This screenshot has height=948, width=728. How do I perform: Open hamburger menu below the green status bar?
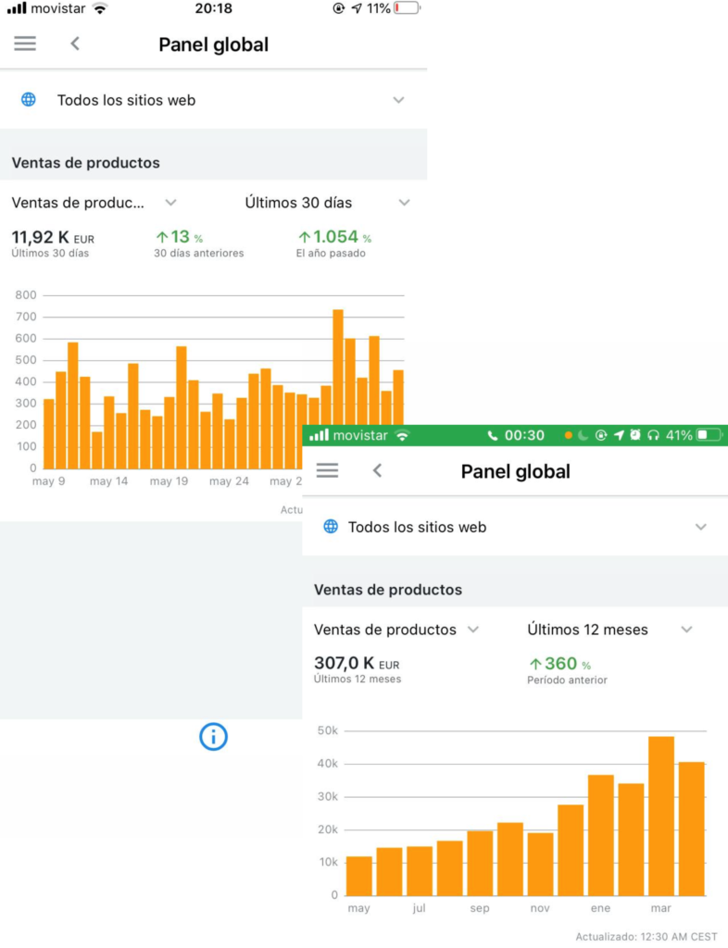pos(327,470)
